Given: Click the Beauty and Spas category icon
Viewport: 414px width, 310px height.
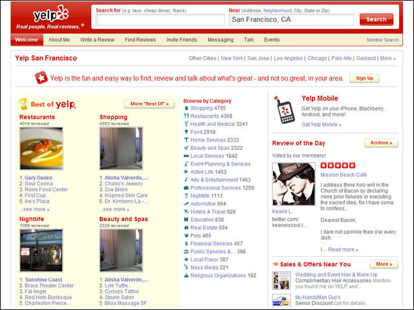Looking at the screenshot, I should [186, 148].
